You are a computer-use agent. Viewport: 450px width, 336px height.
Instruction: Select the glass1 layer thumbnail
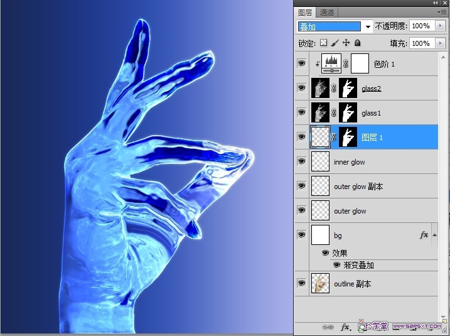pos(320,112)
